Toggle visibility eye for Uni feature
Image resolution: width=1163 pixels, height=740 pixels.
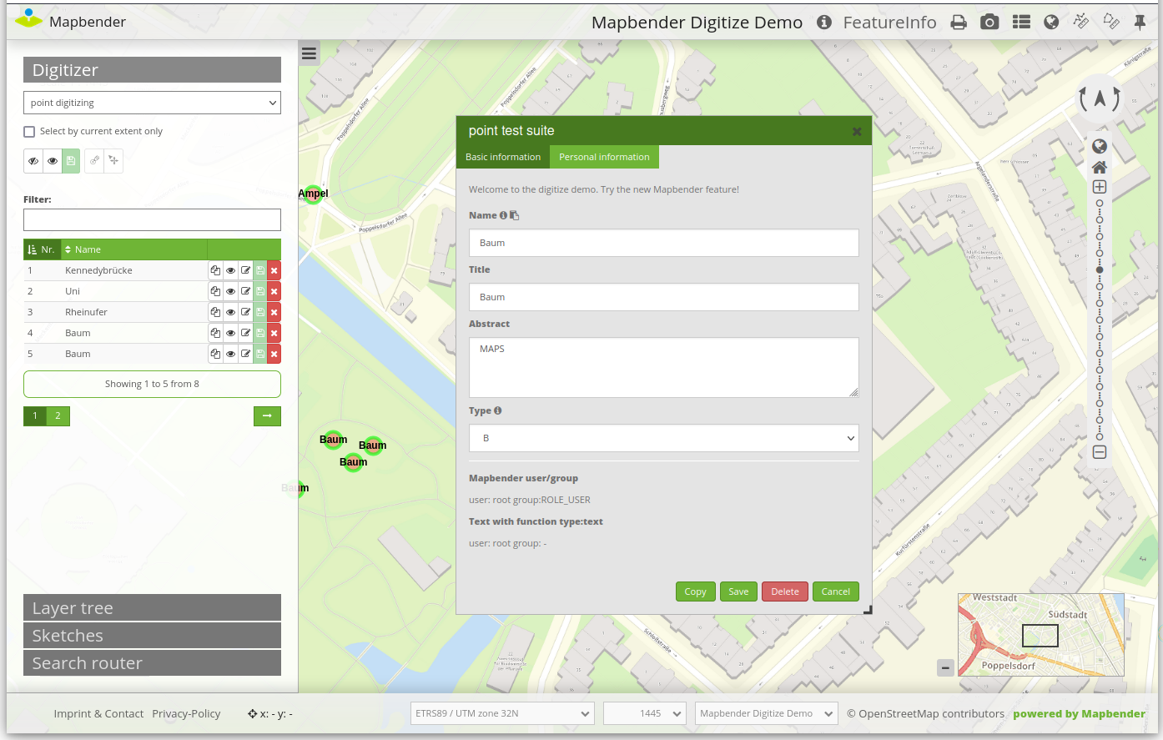tap(230, 291)
